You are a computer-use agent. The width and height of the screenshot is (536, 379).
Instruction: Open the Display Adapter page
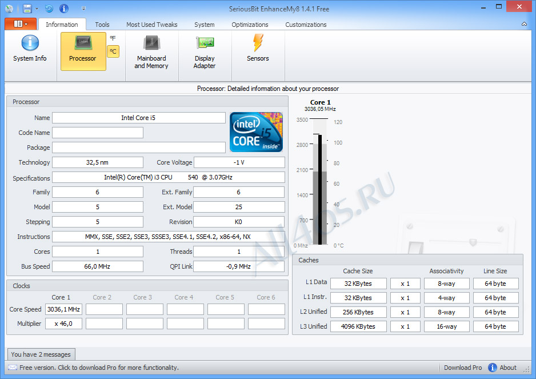[205, 51]
